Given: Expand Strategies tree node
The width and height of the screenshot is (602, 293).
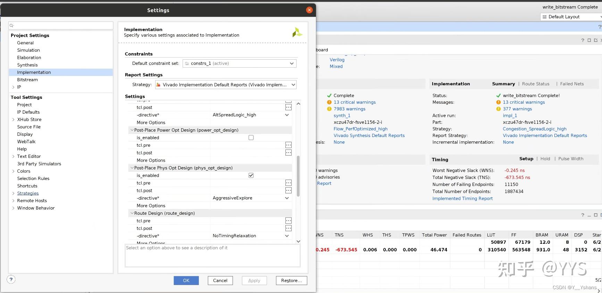Looking at the screenshot, I should click(13, 193).
